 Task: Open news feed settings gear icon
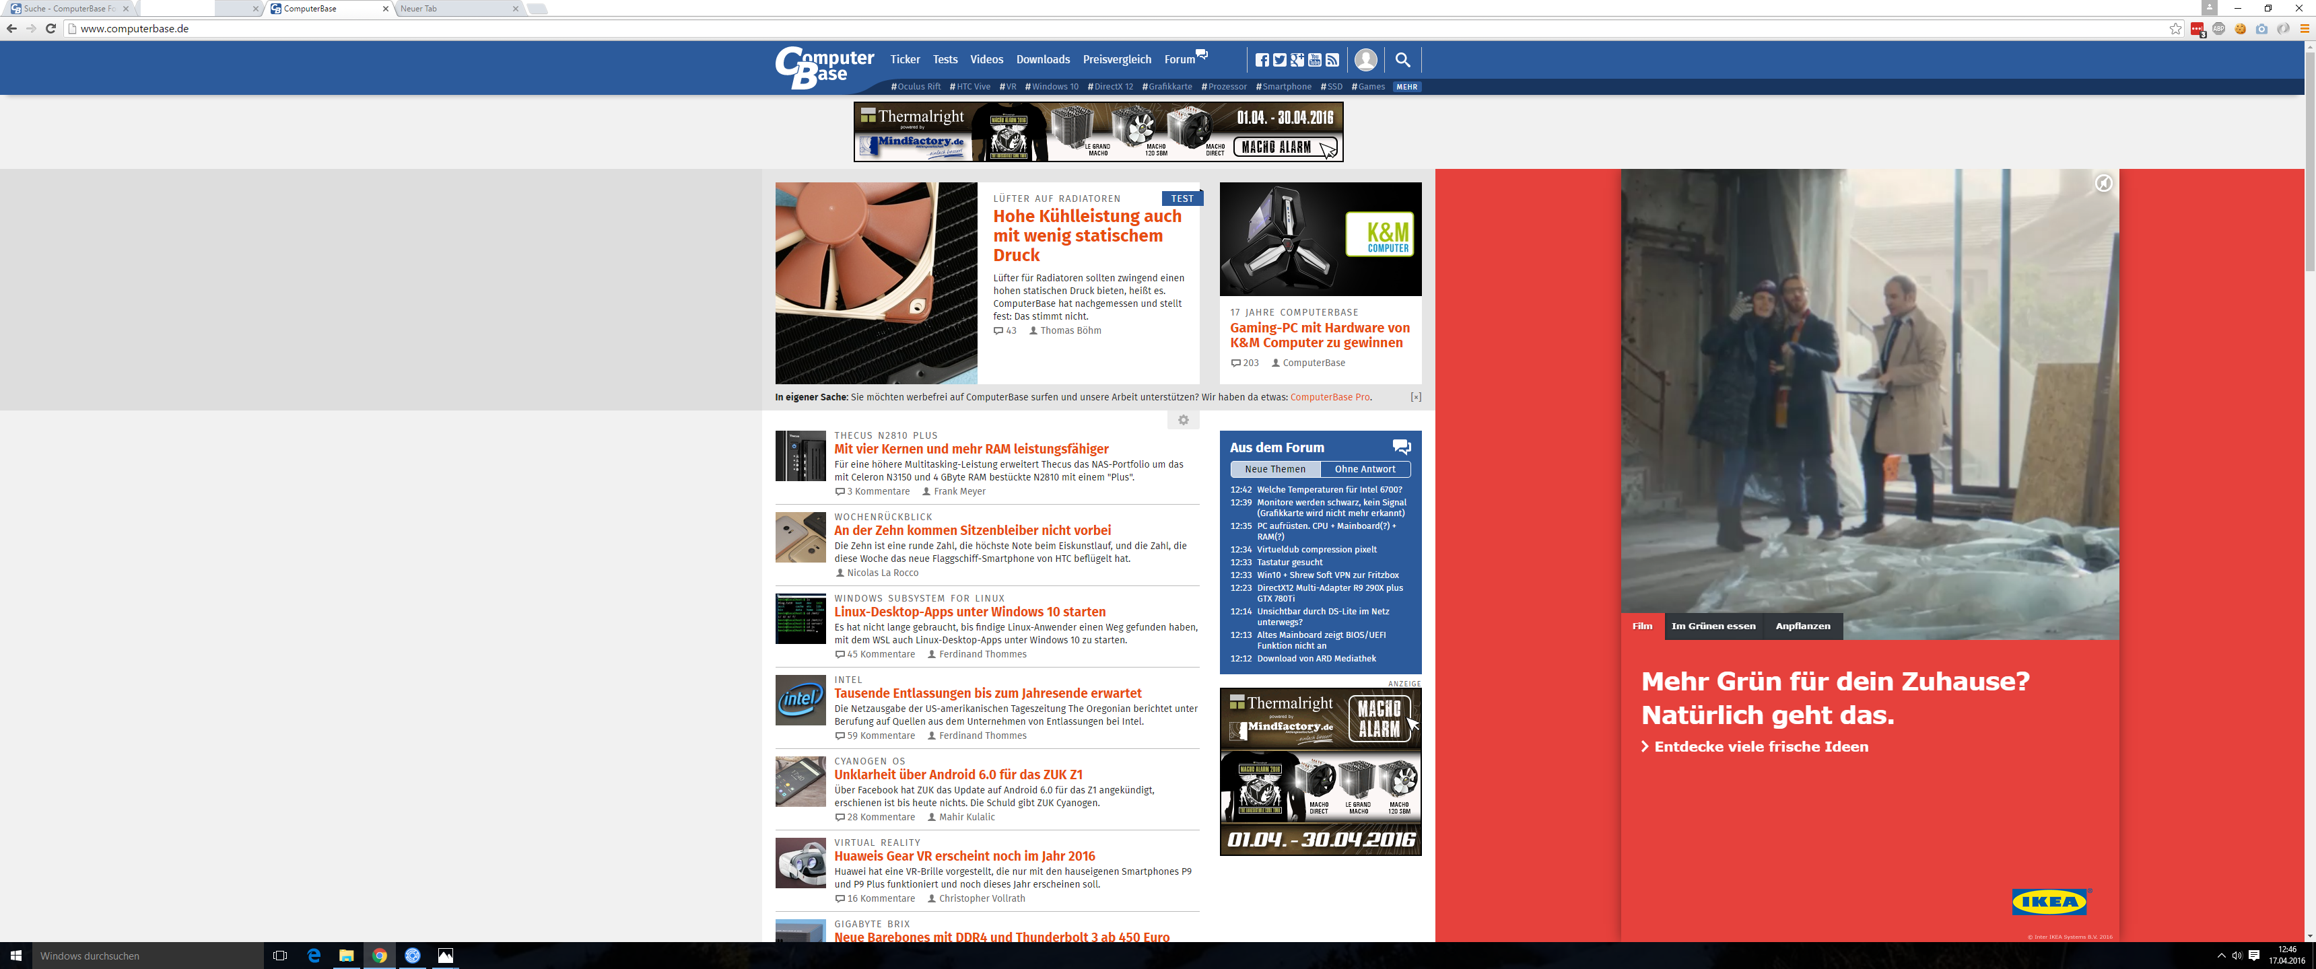coord(1183,420)
